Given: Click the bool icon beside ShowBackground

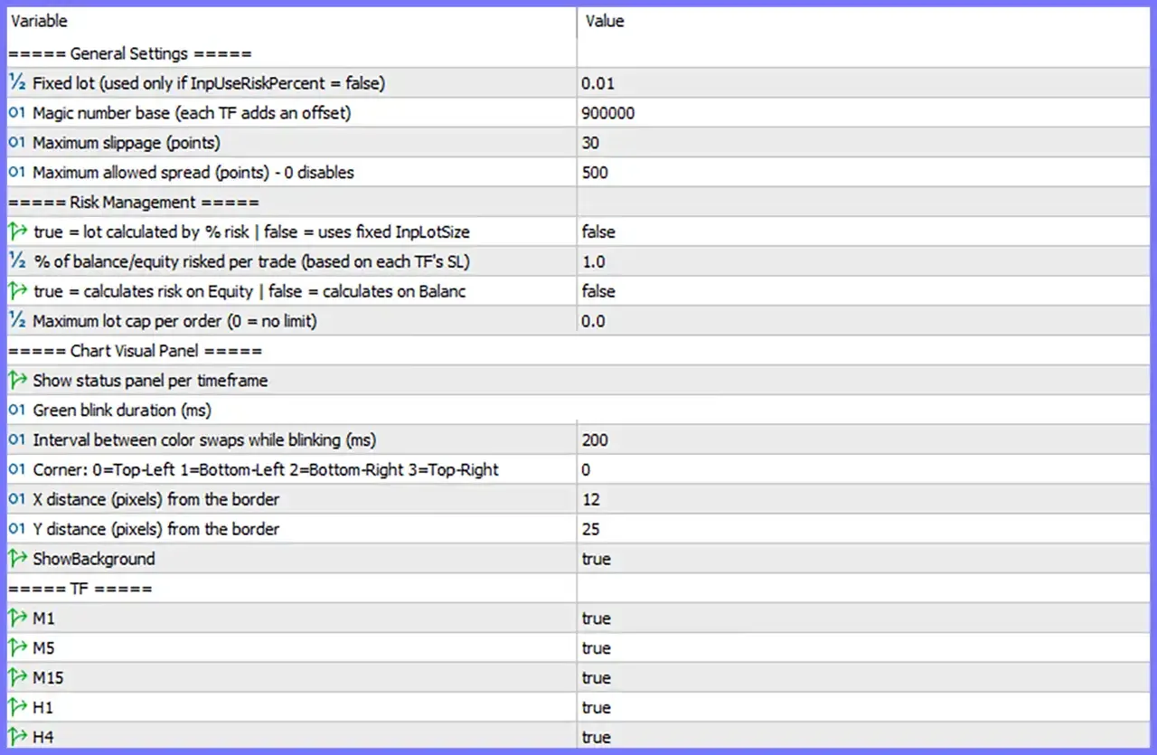Looking at the screenshot, I should pos(17,559).
